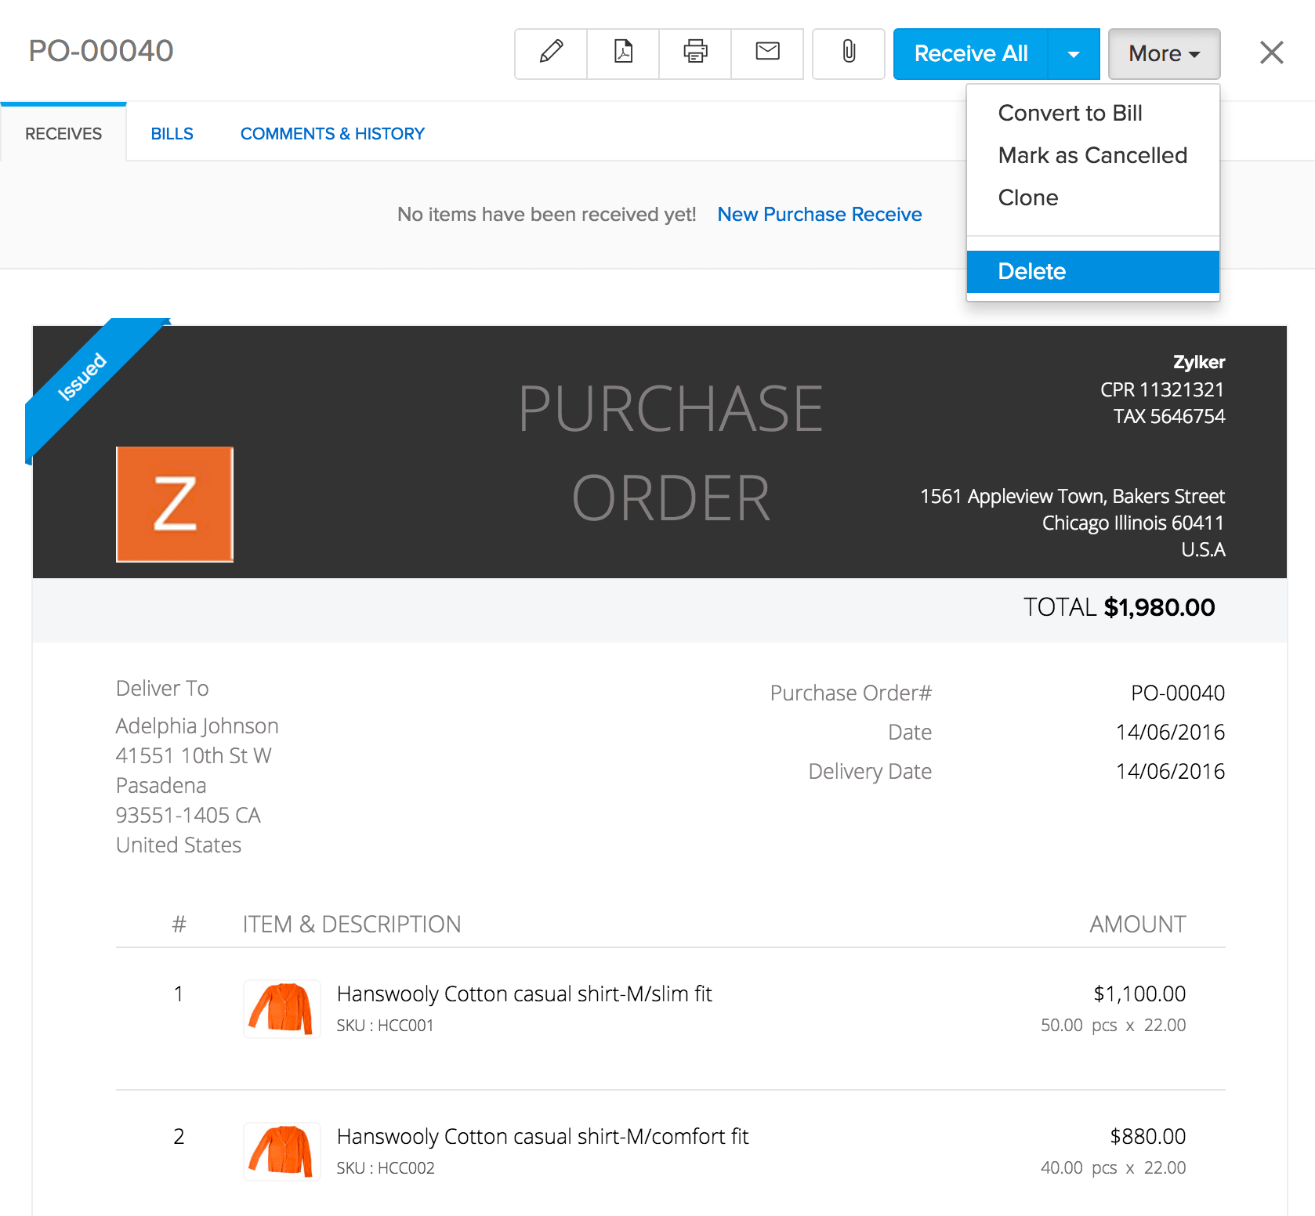The width and height of the screenshot is (1315, 1216).
Task: Click the printer icon
Action: (695, 53)
